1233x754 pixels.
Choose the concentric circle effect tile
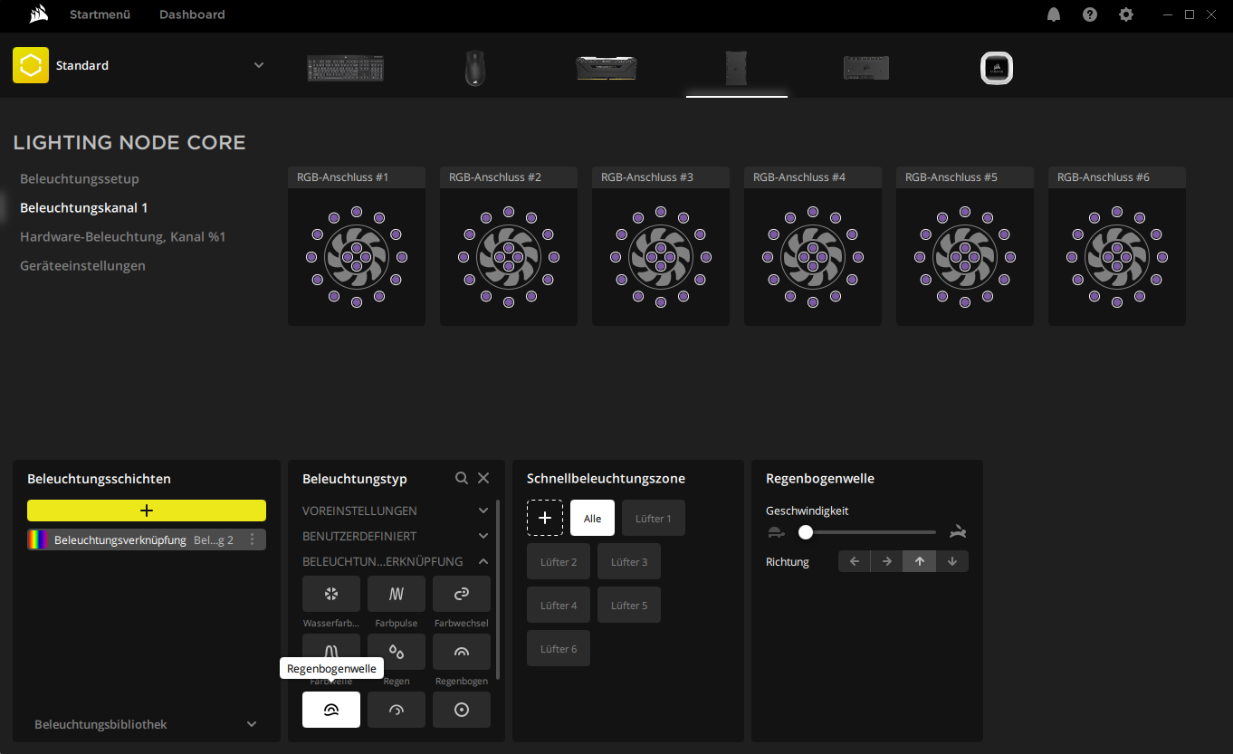coord(462,710)
